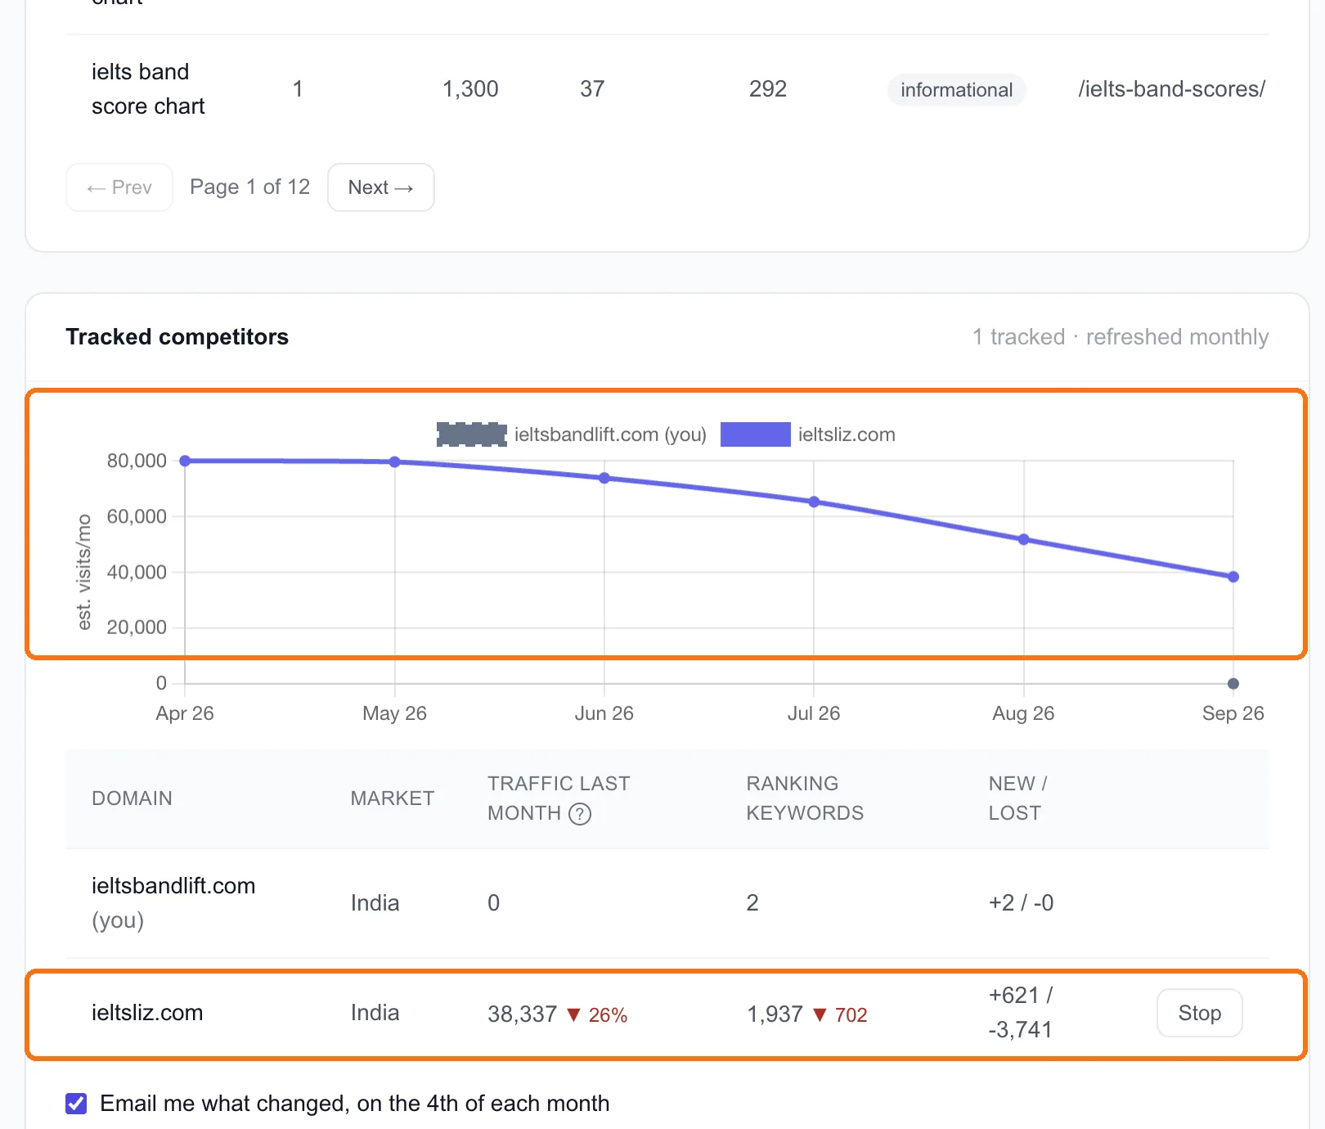The height and width of the screenshot is (1129, 1325).
Task: Open the /ielts-band-scores/ URL link
Action: click(x=1171, y=88)
